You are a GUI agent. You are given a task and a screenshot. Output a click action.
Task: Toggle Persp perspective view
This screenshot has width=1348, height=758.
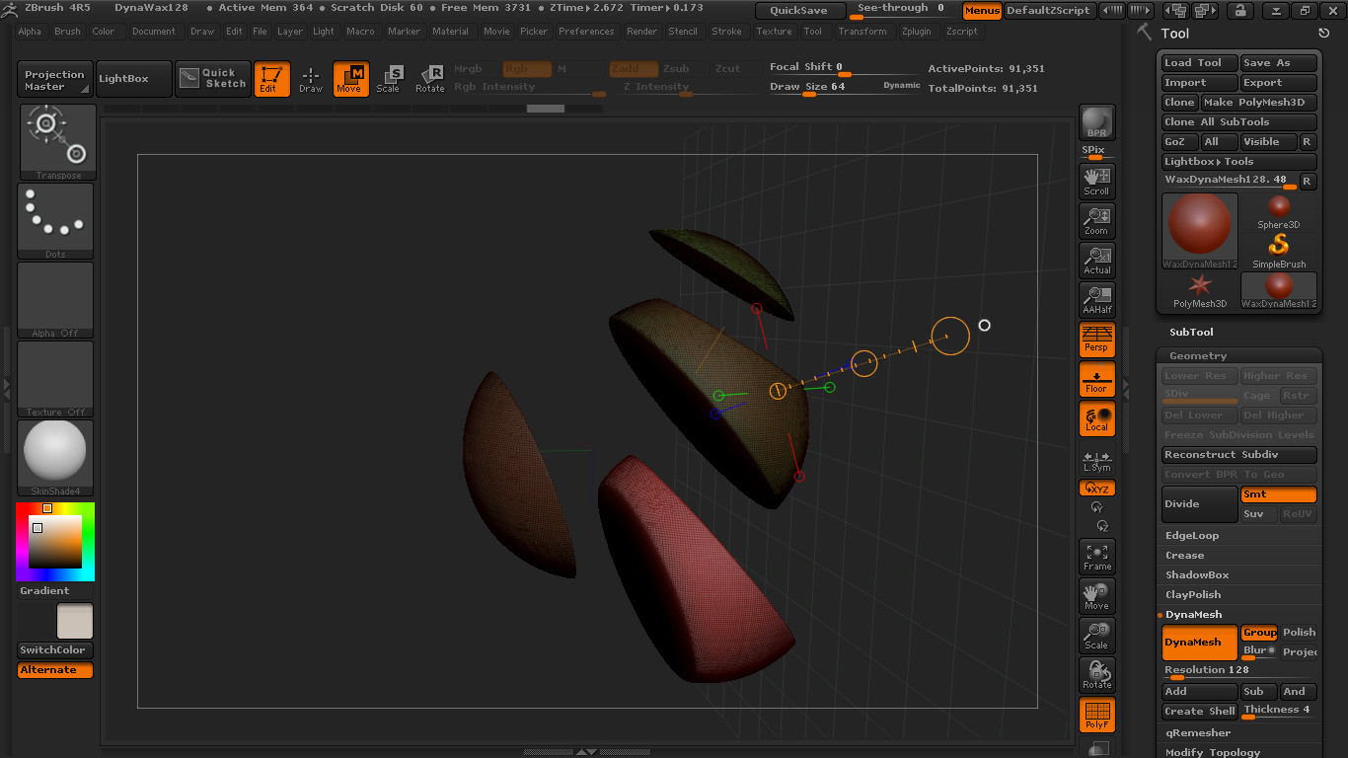pos(1096,339)
